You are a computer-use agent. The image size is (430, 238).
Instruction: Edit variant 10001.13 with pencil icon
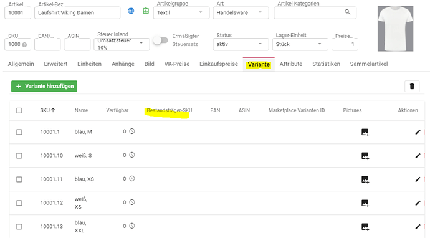(418, 227)
